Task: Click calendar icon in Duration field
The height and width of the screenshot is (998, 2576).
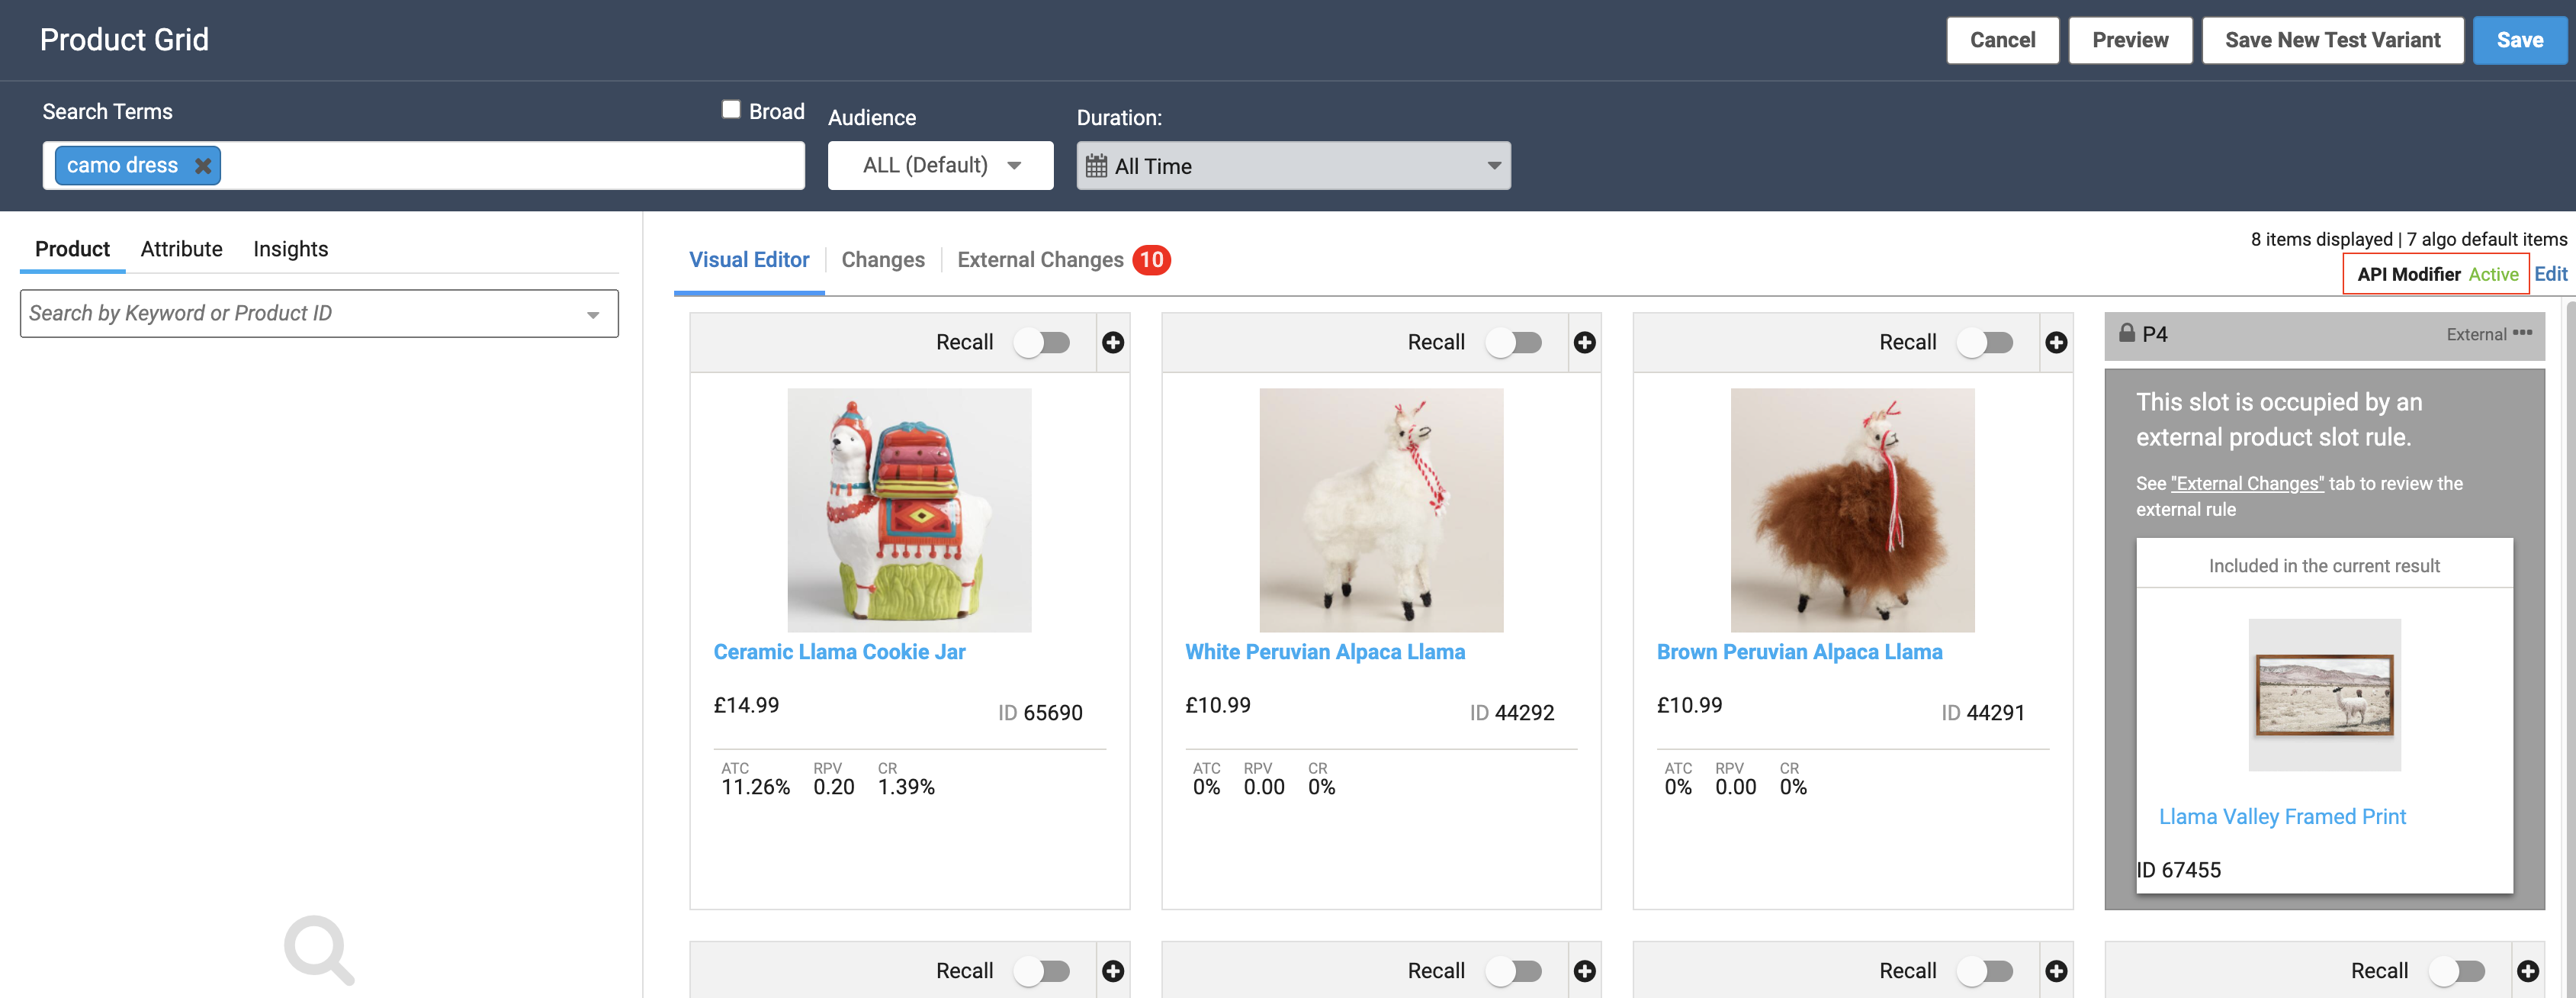Action: click(1096, 166)
